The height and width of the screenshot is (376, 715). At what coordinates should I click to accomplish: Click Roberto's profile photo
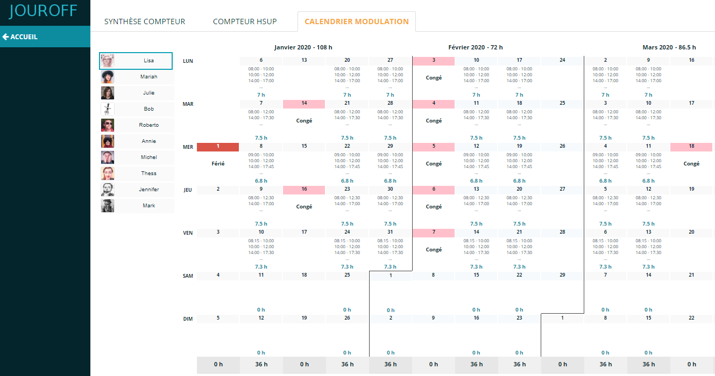tap(108, 125)
